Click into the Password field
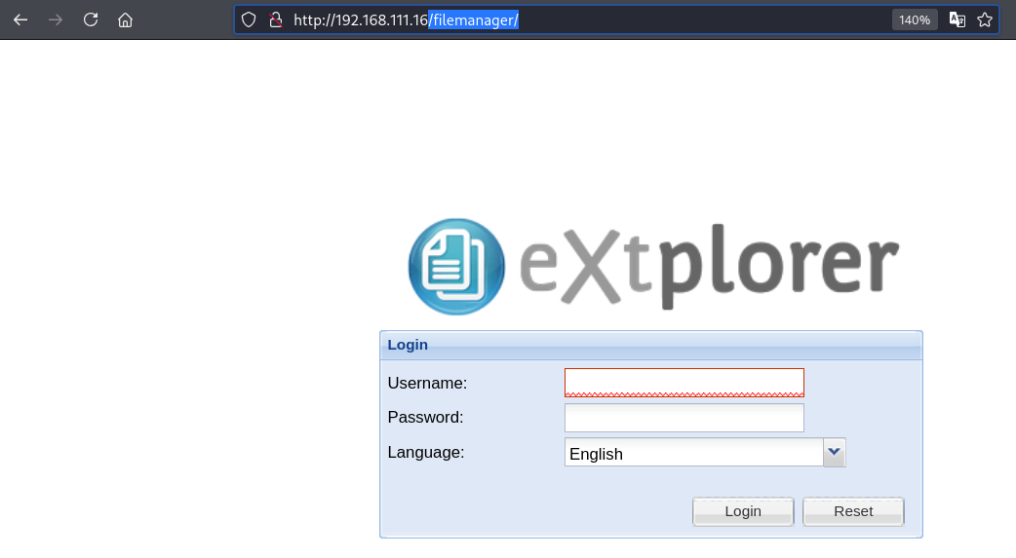 tap(684, 418)
